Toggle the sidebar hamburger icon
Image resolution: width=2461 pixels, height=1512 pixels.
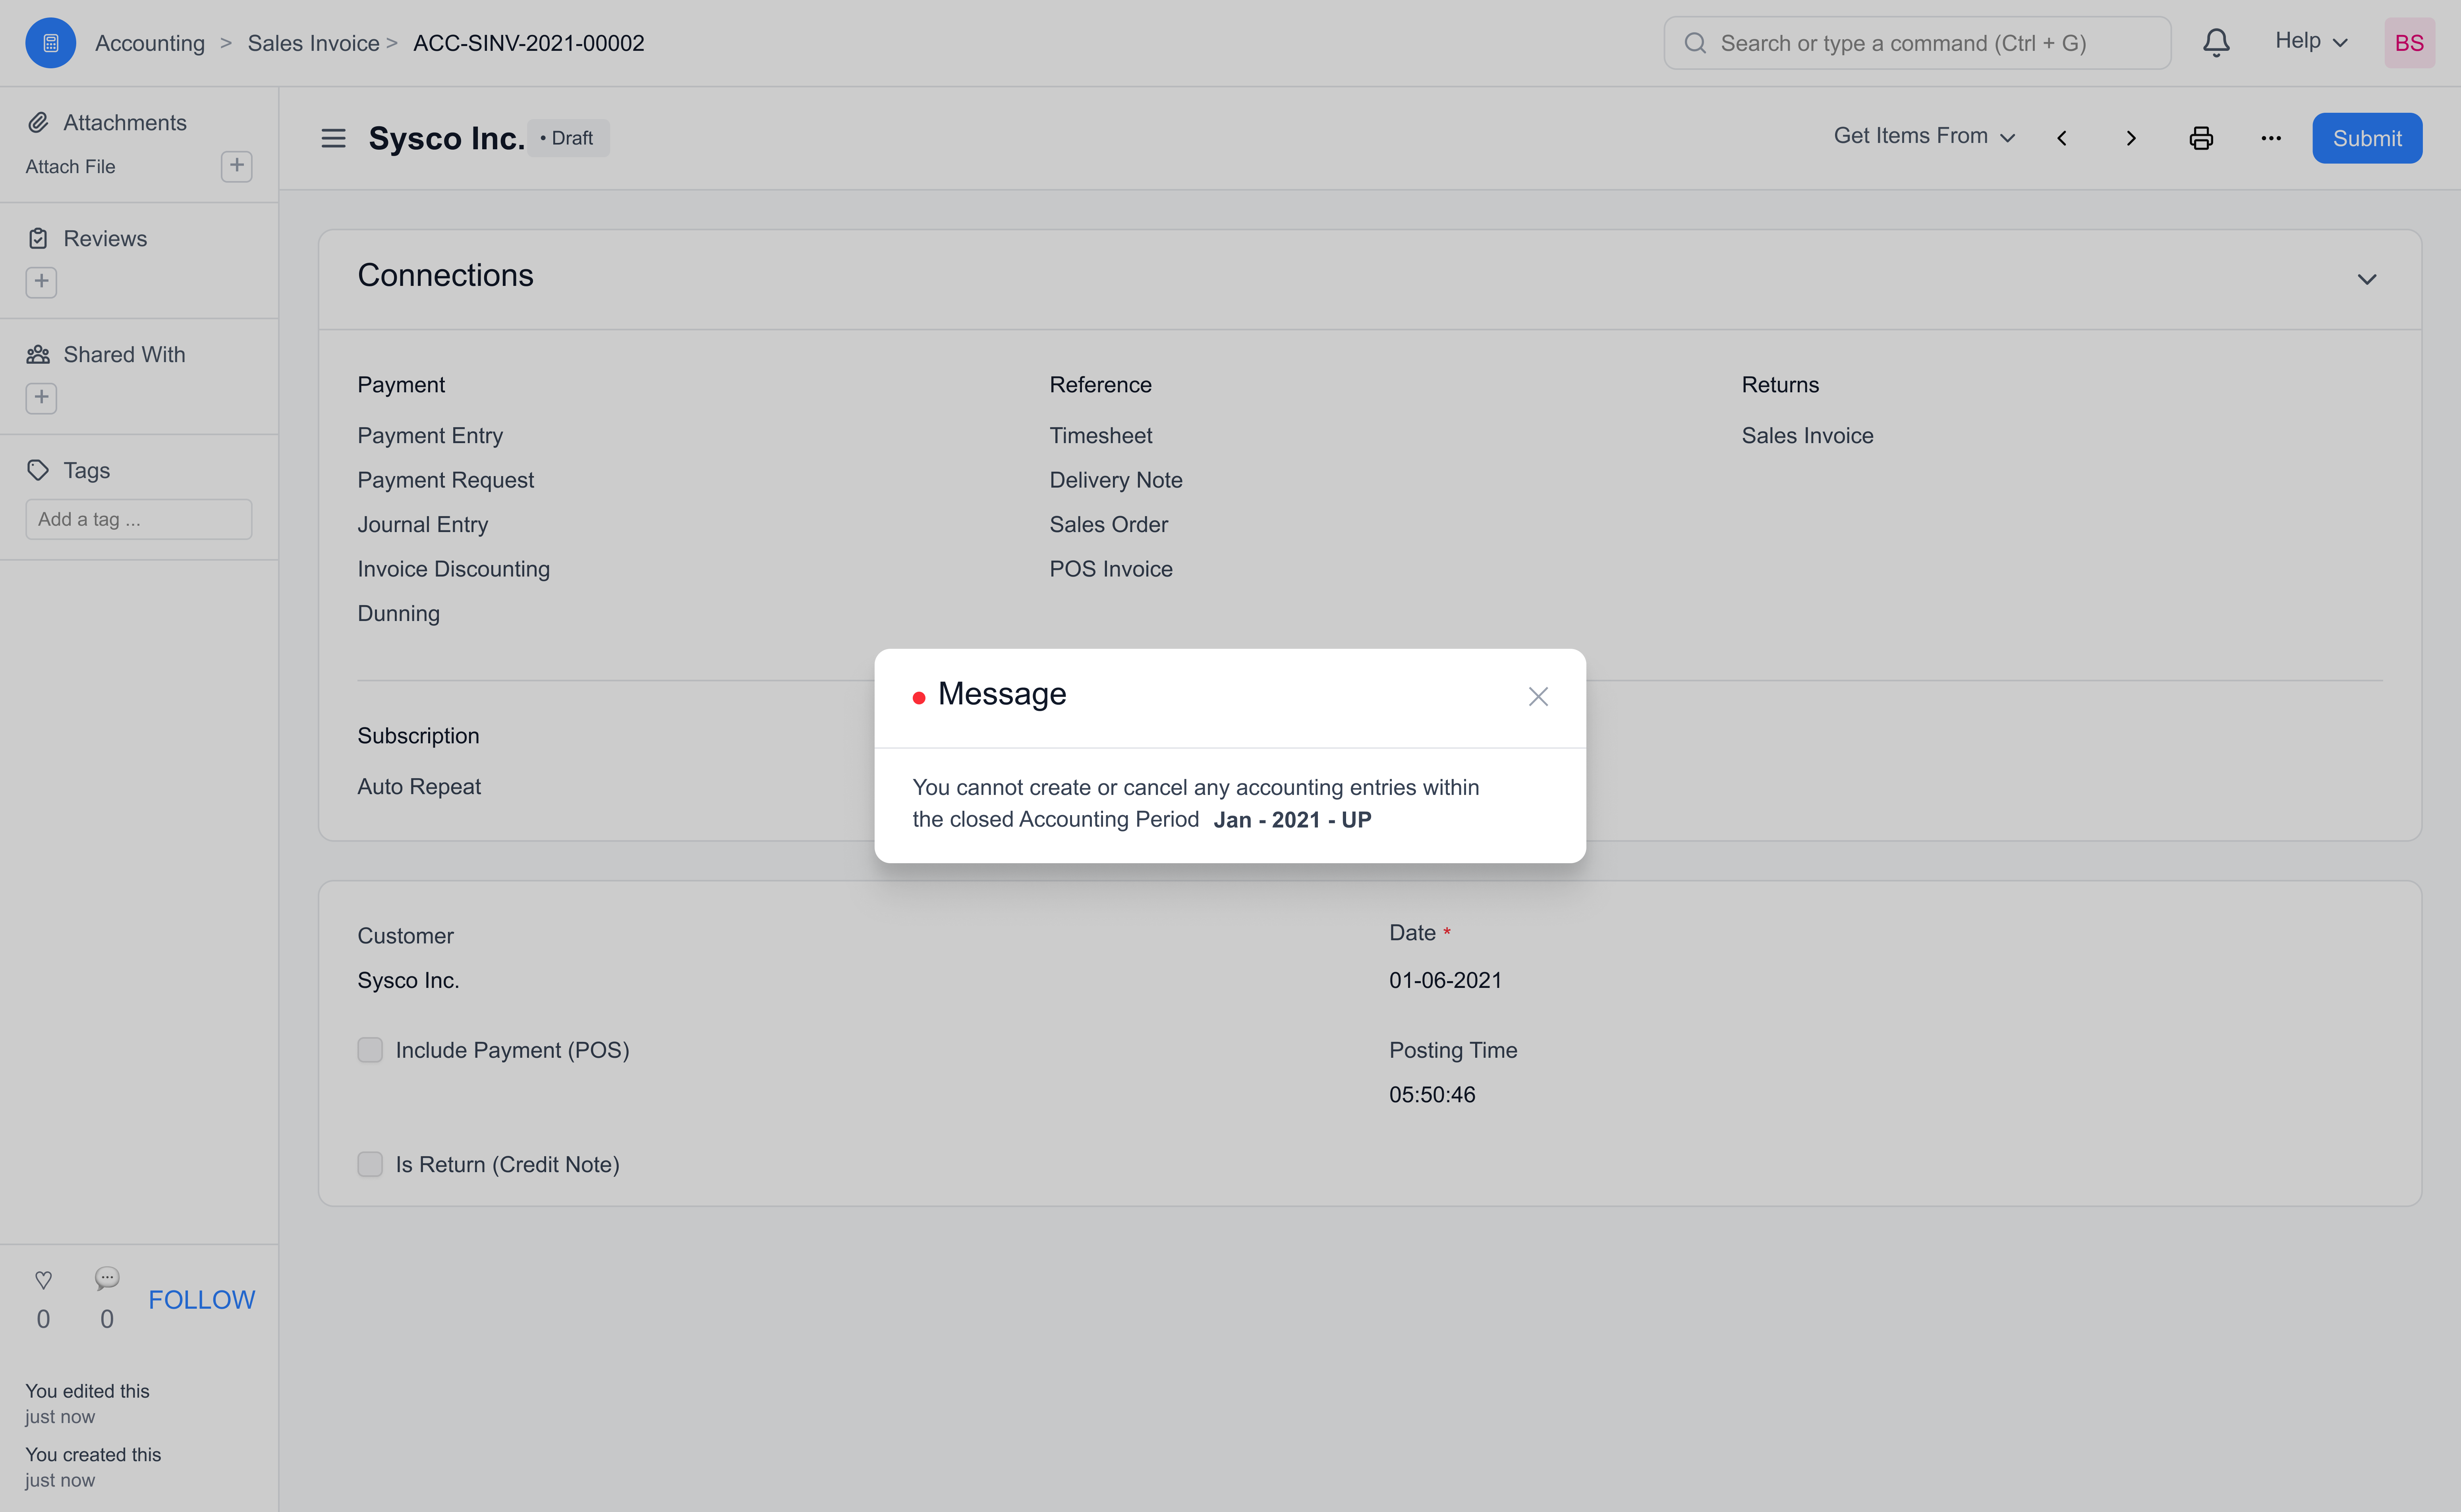333,138
